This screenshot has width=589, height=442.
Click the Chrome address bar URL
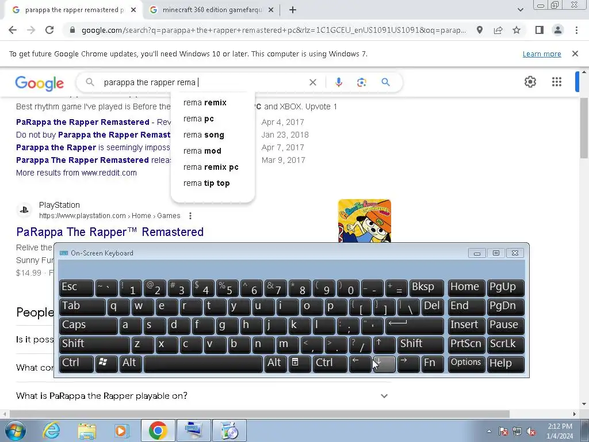point(273,30)
